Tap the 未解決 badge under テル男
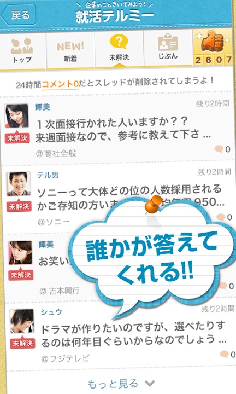 point(19,206)
